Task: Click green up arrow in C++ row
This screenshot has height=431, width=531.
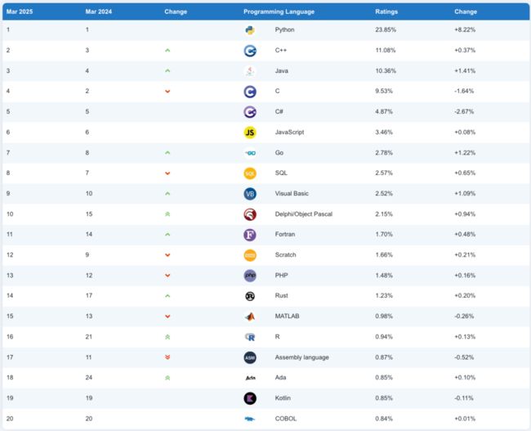Action: tap(167, 51)
